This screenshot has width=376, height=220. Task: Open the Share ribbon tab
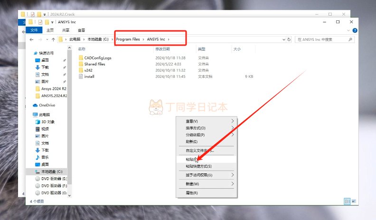point(66,30)
